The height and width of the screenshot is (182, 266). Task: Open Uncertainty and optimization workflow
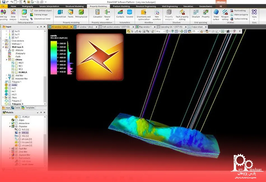(x=144, y=14)
